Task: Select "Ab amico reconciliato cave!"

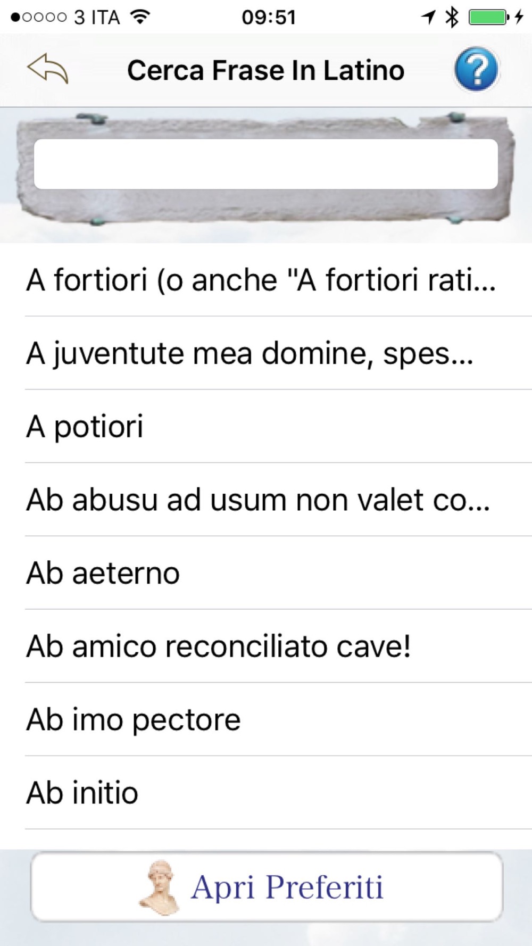Action: 219,646
